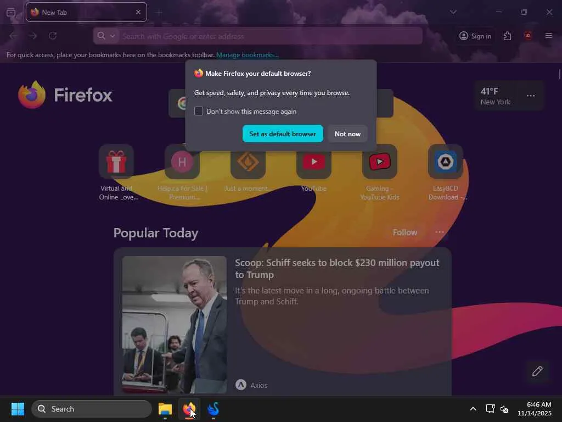This screenshot has width=562, height=422.
Task: Open the Schiff story photo thumbnail
Action: pos(174,325)
